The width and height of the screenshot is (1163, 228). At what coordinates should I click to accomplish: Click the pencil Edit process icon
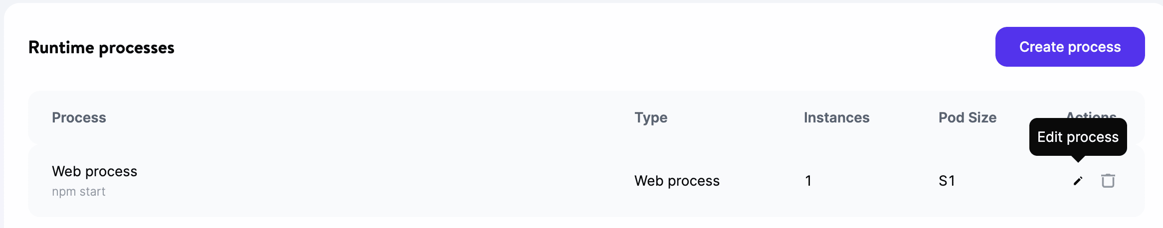click(x=1078, y=181)
